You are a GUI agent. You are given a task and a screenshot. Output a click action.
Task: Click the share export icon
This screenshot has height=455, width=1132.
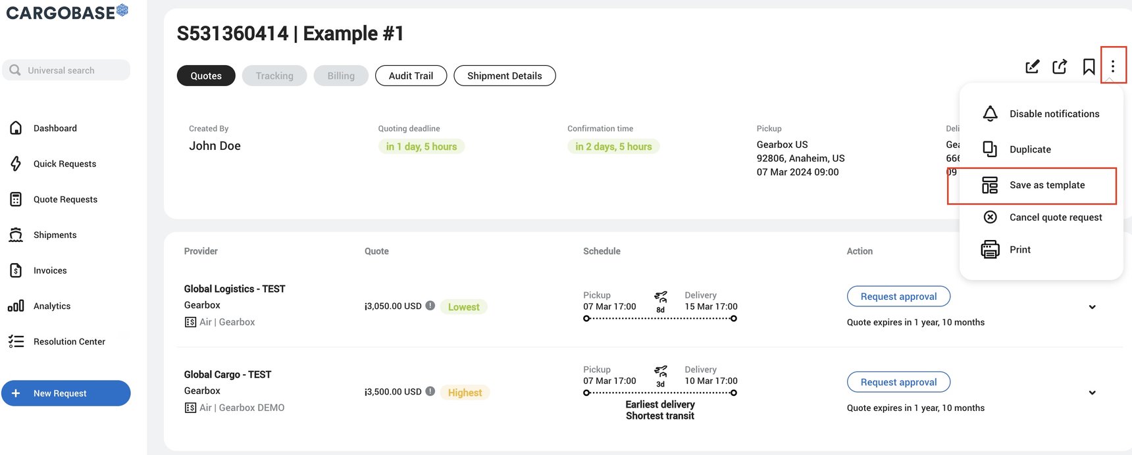(x=1060, y=66)
